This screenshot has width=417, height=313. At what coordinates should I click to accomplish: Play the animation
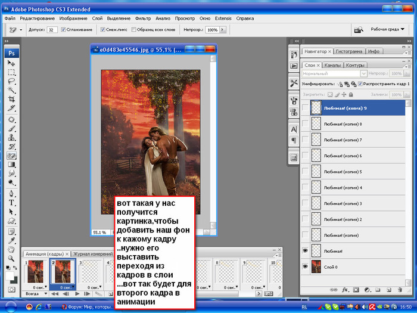pos(77,294)
